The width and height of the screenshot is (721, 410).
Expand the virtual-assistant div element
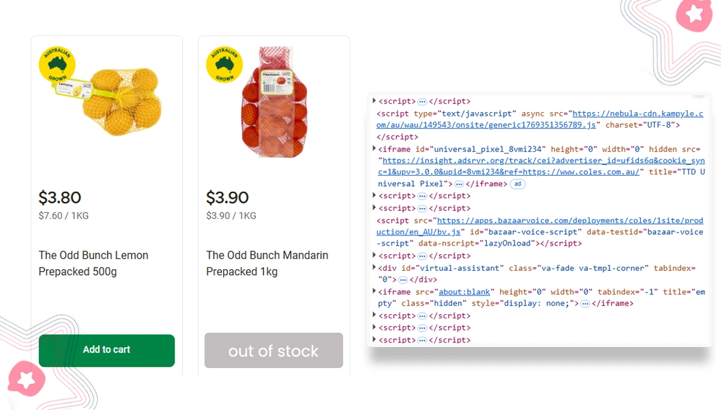(x=372, y=267)
